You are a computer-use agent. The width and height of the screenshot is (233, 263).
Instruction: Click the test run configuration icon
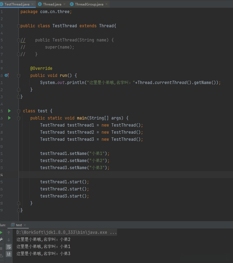click(x=13, y=225)
